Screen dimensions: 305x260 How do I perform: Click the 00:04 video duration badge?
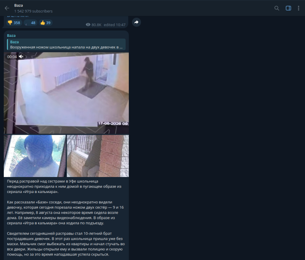[12, 57]
